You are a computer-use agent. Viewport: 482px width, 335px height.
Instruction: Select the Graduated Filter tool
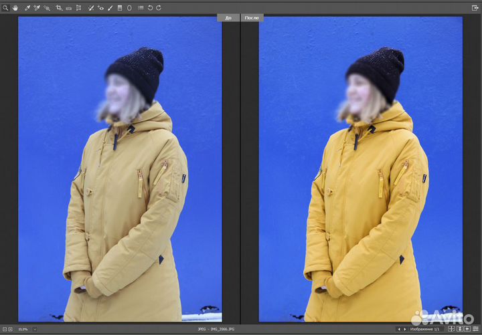click(x=120, y=8)
